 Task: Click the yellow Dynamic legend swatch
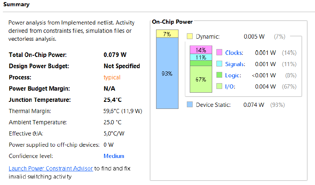click(x=190, y=37)
